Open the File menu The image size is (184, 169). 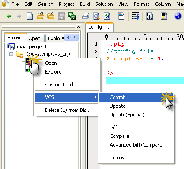(15, 4)
